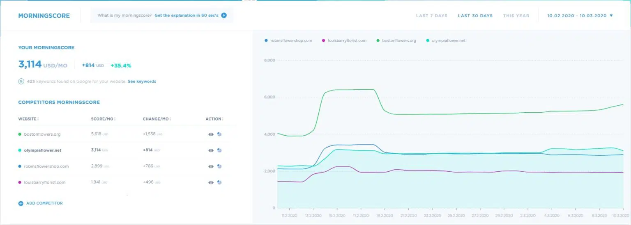Select the This Year tab
The image size is (631, 225).
click(516, 16)
